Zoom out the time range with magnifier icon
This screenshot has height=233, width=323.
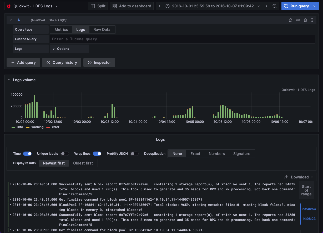pos(275,6)
